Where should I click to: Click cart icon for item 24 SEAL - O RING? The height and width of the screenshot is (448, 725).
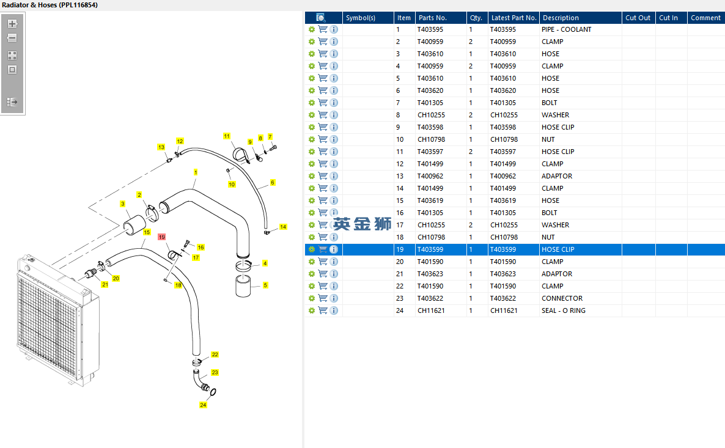click(x=323, y=310)
